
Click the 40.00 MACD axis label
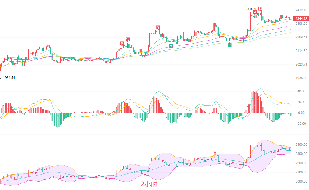[301, 91]
